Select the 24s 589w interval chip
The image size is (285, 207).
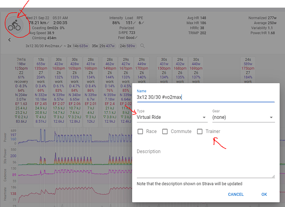tap(128, 46)
